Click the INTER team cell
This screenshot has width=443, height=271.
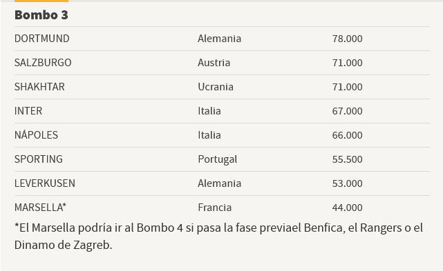click(28, 111)
